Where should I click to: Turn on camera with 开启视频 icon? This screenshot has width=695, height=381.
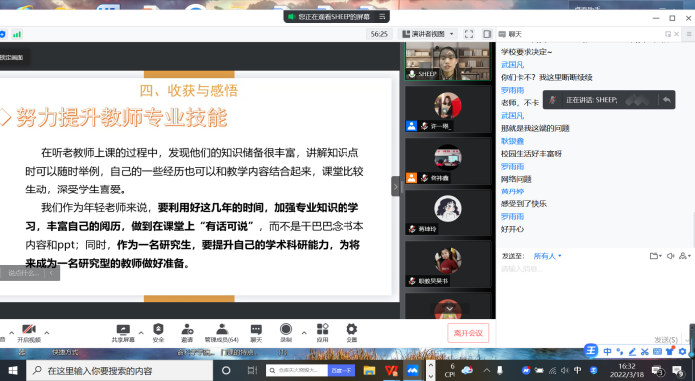[29, 333]
